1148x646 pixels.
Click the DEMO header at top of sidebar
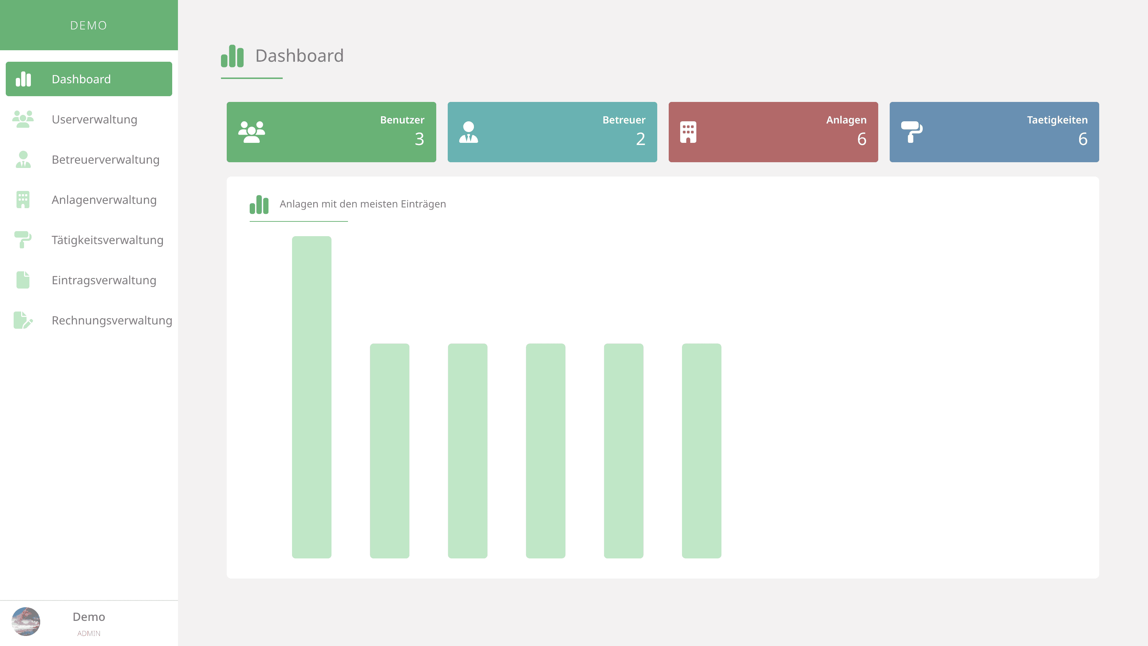point(89,25)
